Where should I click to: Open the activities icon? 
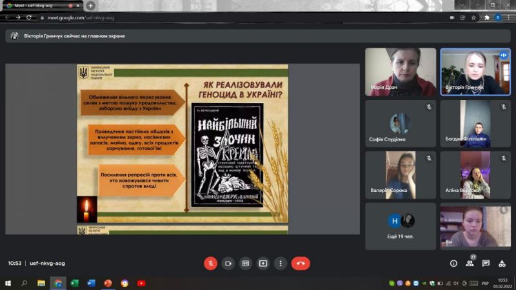pos(502,264)
